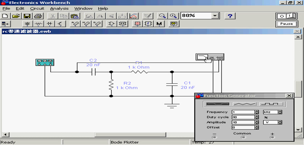Click the Offset value stepper
Viewport: 304px width, 145px height.
pos(257,128)
